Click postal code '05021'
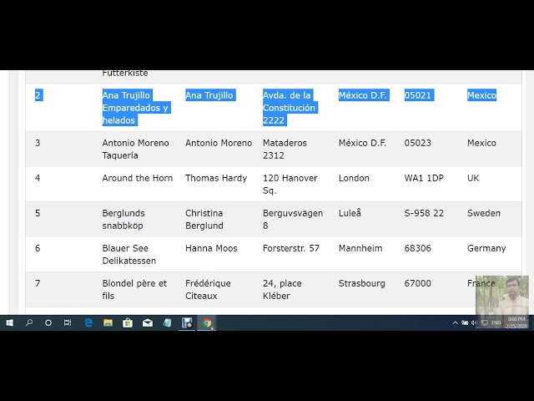Image resolution: width=534 pixels, height=401 pixels. [x=417, y=95]
